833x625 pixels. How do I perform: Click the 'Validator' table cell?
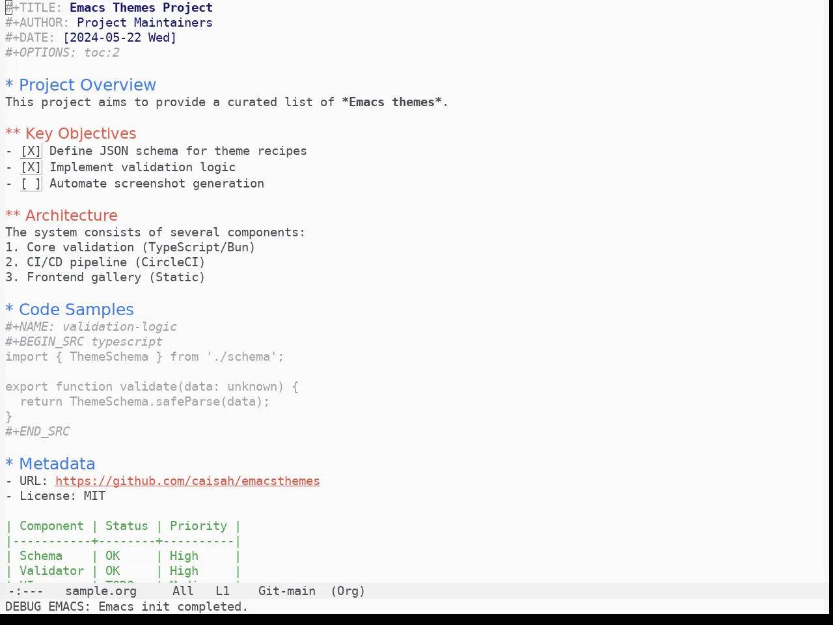tap(51, 571)
